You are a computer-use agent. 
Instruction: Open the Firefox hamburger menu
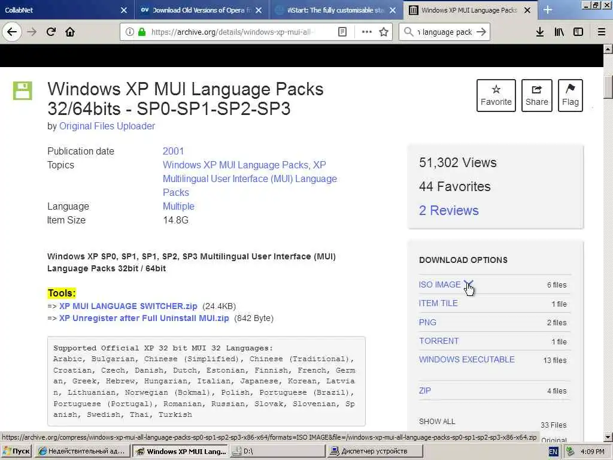602,32
